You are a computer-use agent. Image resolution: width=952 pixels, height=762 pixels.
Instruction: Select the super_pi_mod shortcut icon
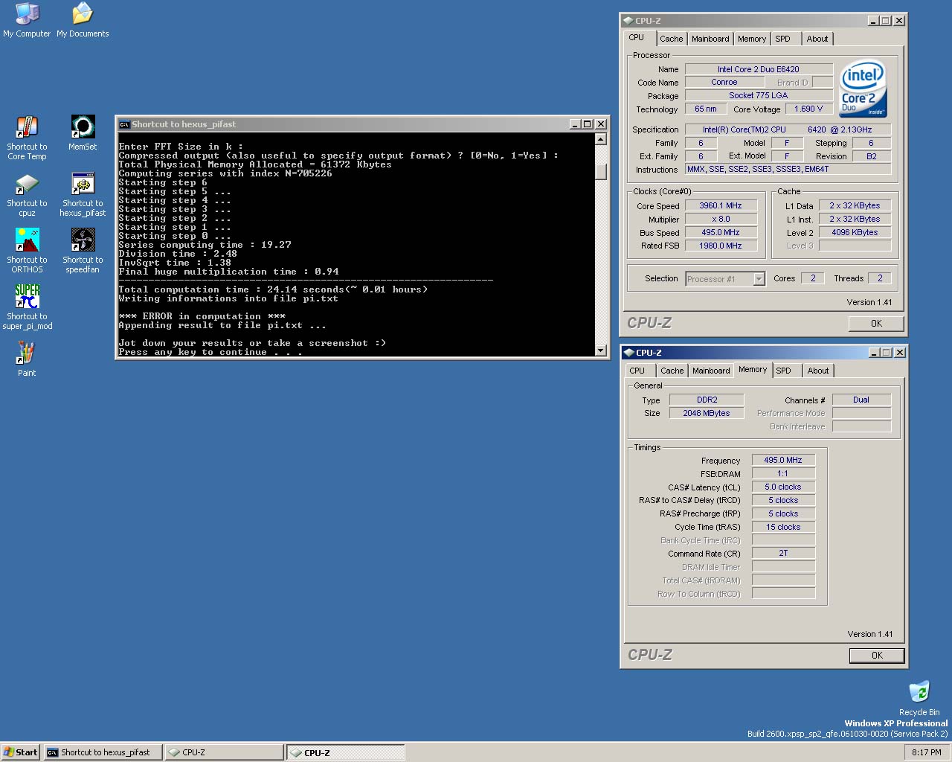pyautogui.click(x=27, y=307)
